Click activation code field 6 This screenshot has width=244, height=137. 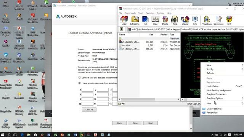pyautogui.click(x=103, y=94)
